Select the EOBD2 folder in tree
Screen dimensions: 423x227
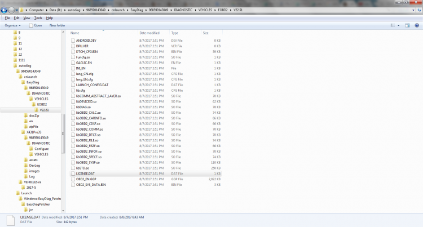click(x=42, y=104)
